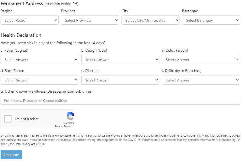Open the Select City/Municipality dropdown
Image resolution: width=245 pixels, height=167 pixels.
(x=150, y=20)
